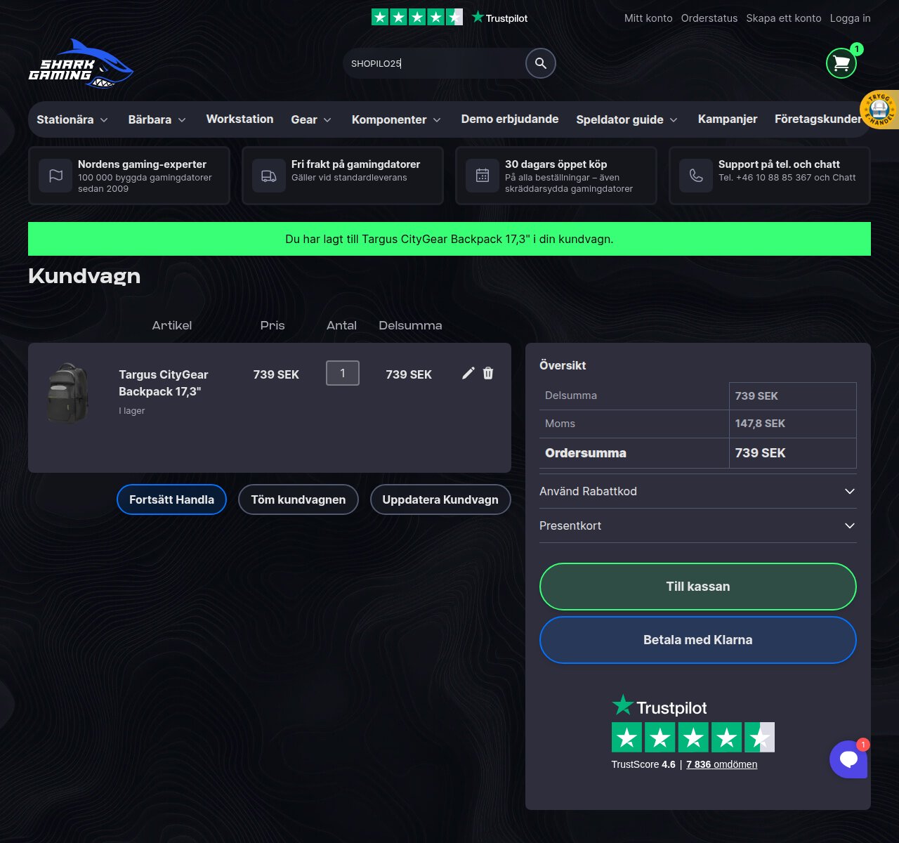Click Töm kundvagnen button

[298, 499]
